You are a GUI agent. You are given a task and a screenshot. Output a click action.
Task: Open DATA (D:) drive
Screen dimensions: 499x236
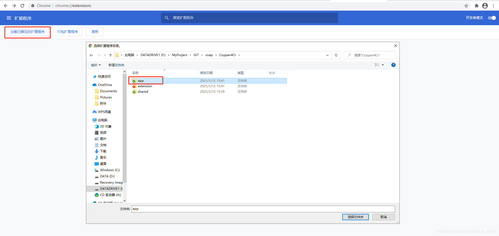107,176
